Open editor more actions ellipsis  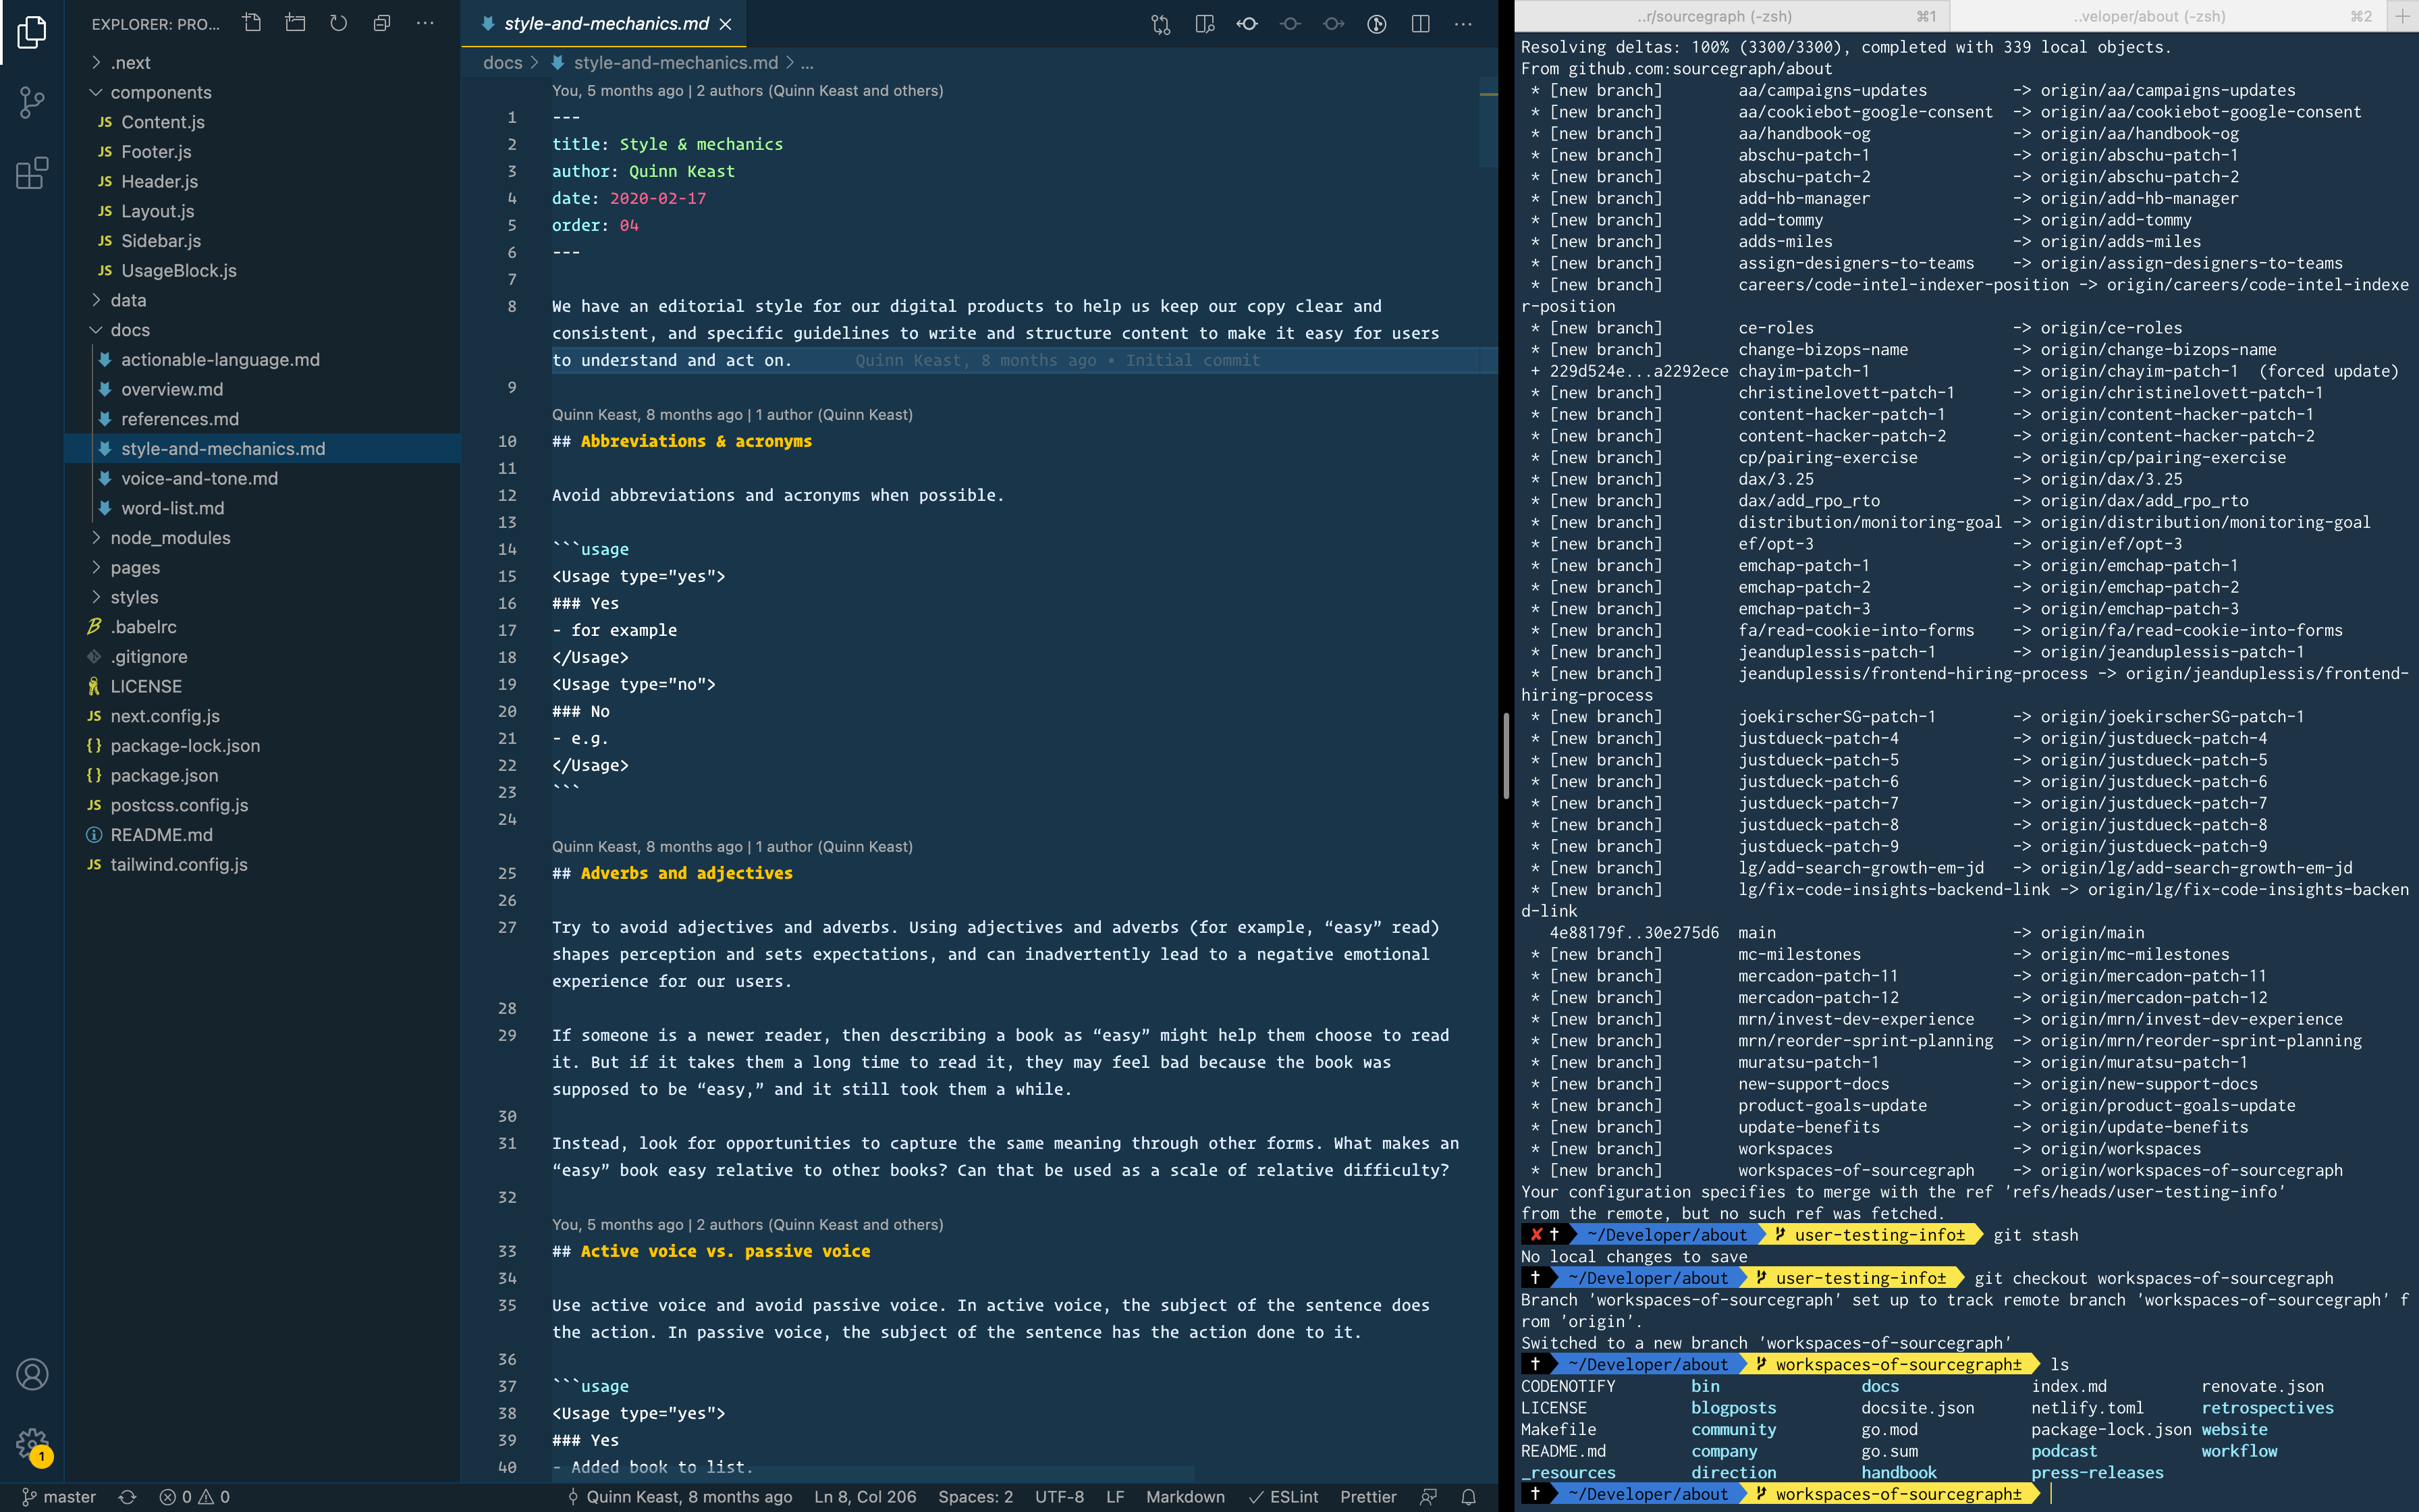(x=1463, y=24)
